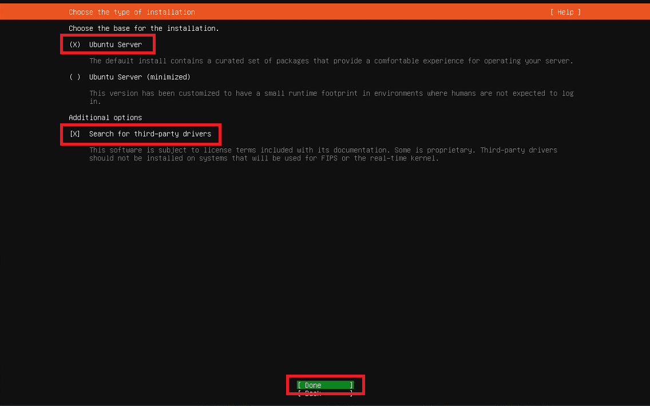Screen dimensions: 650x406
Task: Open the Help menu
Action: 565,13
